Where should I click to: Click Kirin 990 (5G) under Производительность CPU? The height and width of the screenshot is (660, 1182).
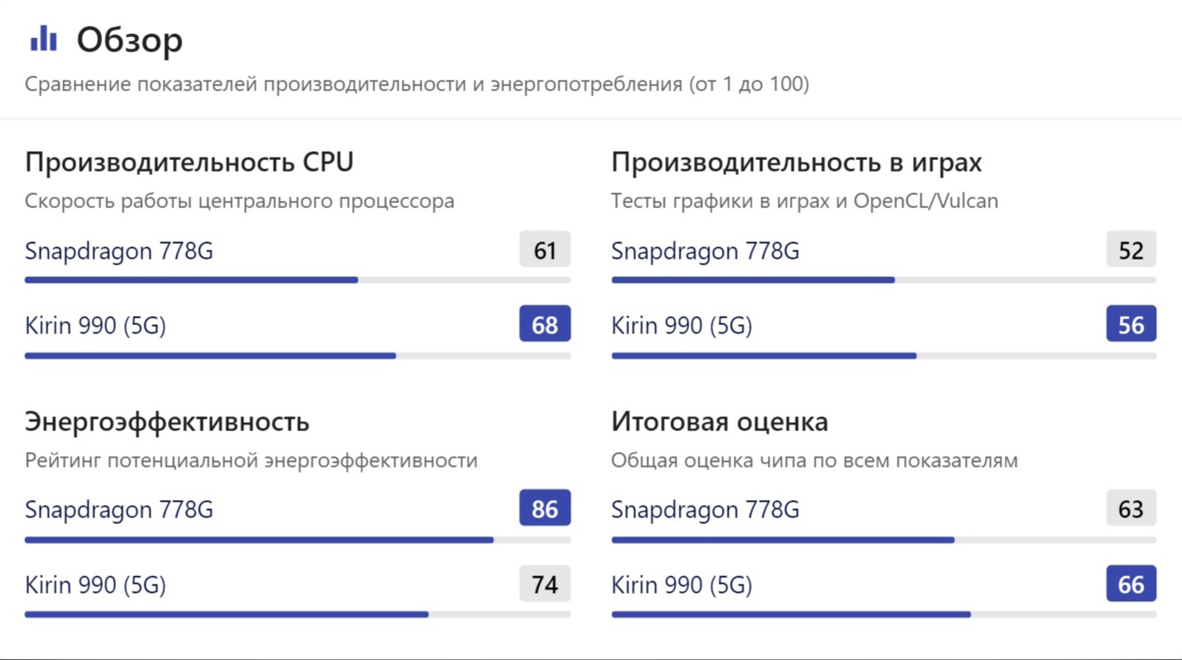[95, 325]
